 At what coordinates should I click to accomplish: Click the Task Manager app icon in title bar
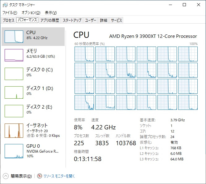pyautogui.click(x=5, y=5)
